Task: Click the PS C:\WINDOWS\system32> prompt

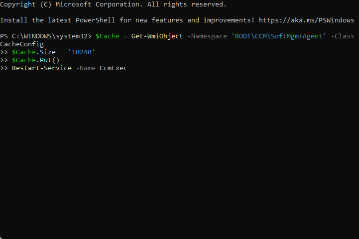Action: point(46,36)
